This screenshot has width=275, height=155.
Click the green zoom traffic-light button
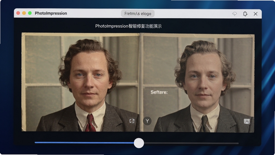coord(30,13)
